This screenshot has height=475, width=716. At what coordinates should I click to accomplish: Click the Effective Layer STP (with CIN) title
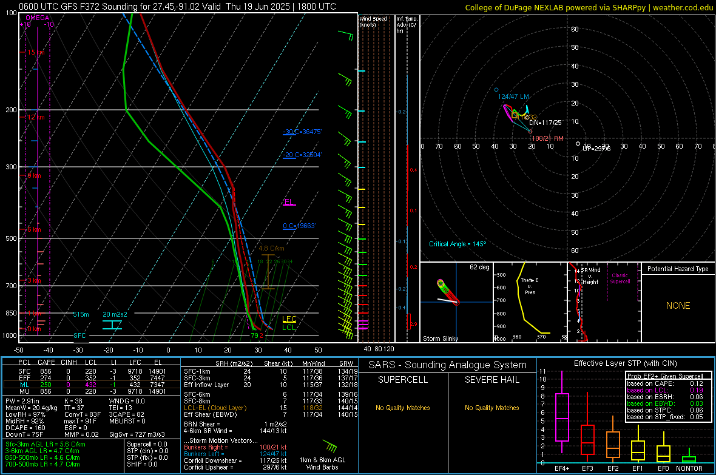coord(625,363)
